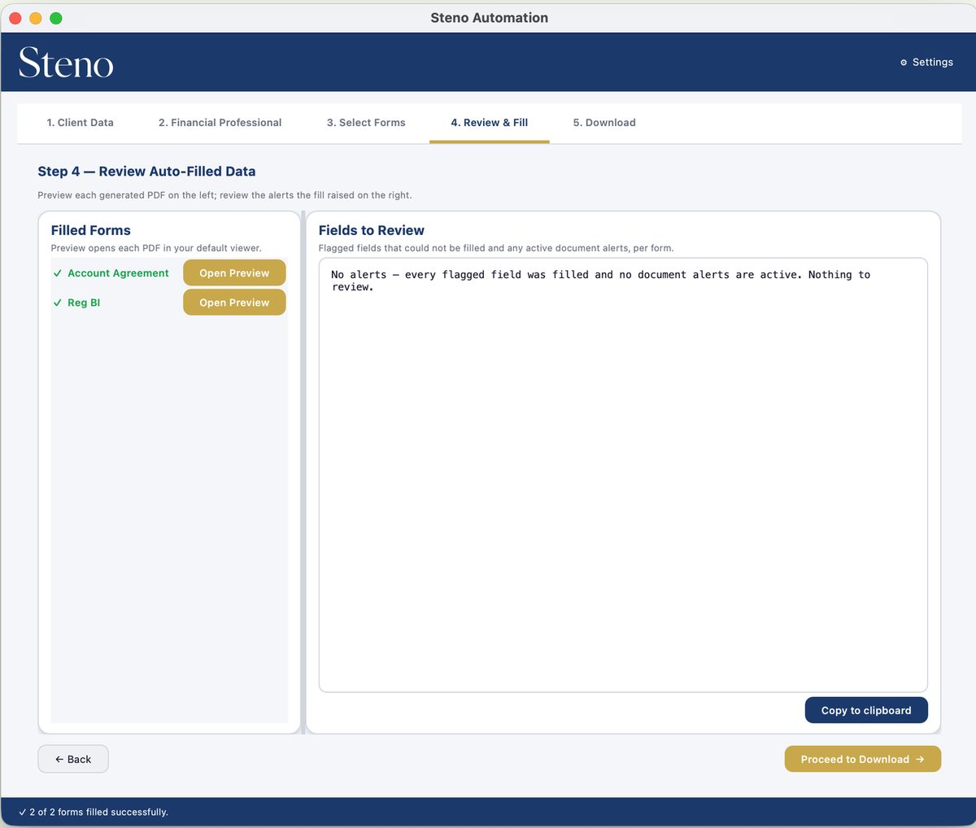Image resolution: width=976 pixels, height=828 pixels.
Task: Go to the Client Data tab
Action: click(80, 123)
